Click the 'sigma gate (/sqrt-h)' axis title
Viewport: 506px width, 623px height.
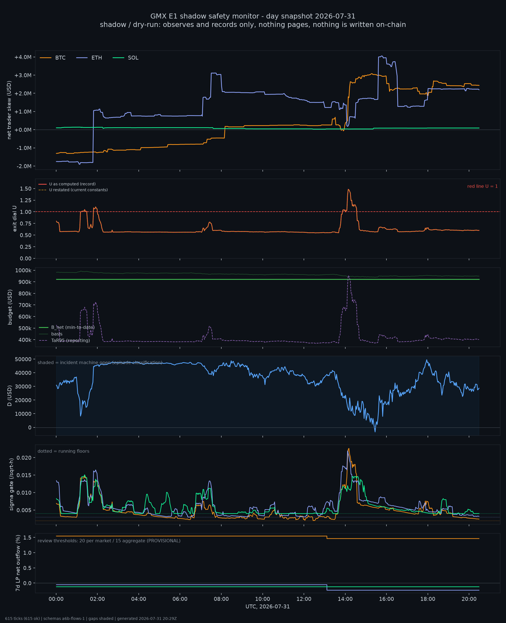[x=11, y=484]
